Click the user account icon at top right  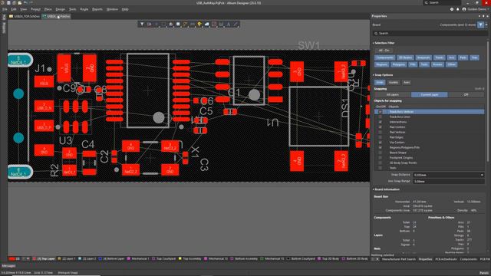click(x=464, y=9)
